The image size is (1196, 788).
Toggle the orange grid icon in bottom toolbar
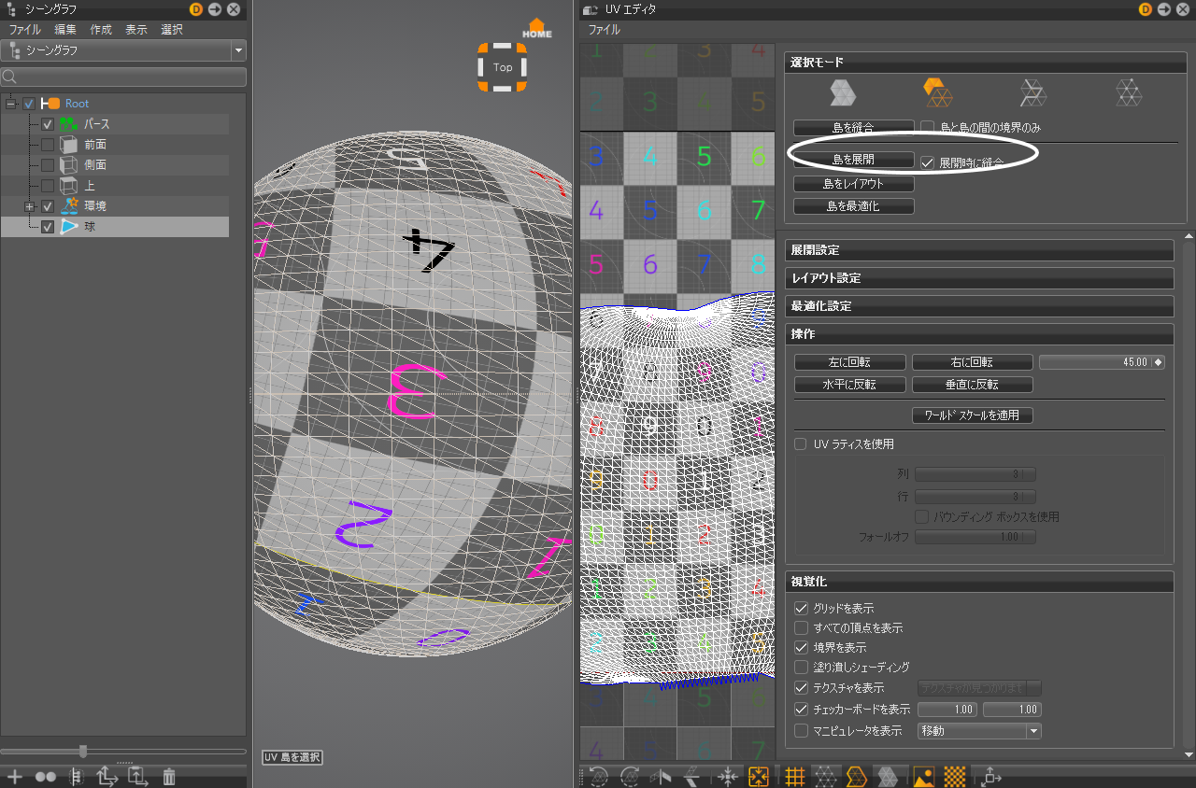pos(795,775)
